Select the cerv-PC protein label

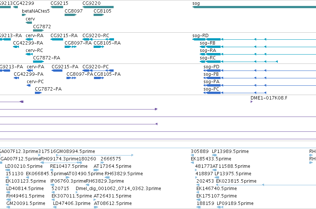35,82
